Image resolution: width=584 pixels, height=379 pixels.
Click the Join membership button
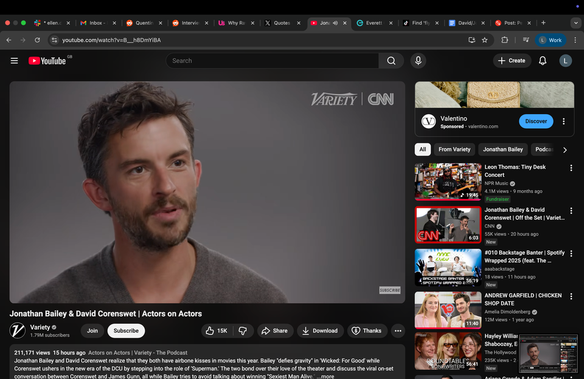pos(92,330)
